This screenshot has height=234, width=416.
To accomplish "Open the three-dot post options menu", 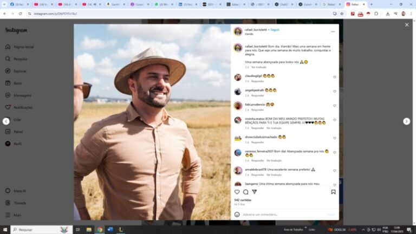I will tap(333, 31).
